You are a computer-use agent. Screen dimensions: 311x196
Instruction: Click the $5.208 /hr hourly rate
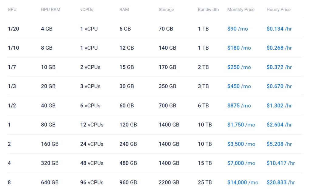[x=279, y=144]
